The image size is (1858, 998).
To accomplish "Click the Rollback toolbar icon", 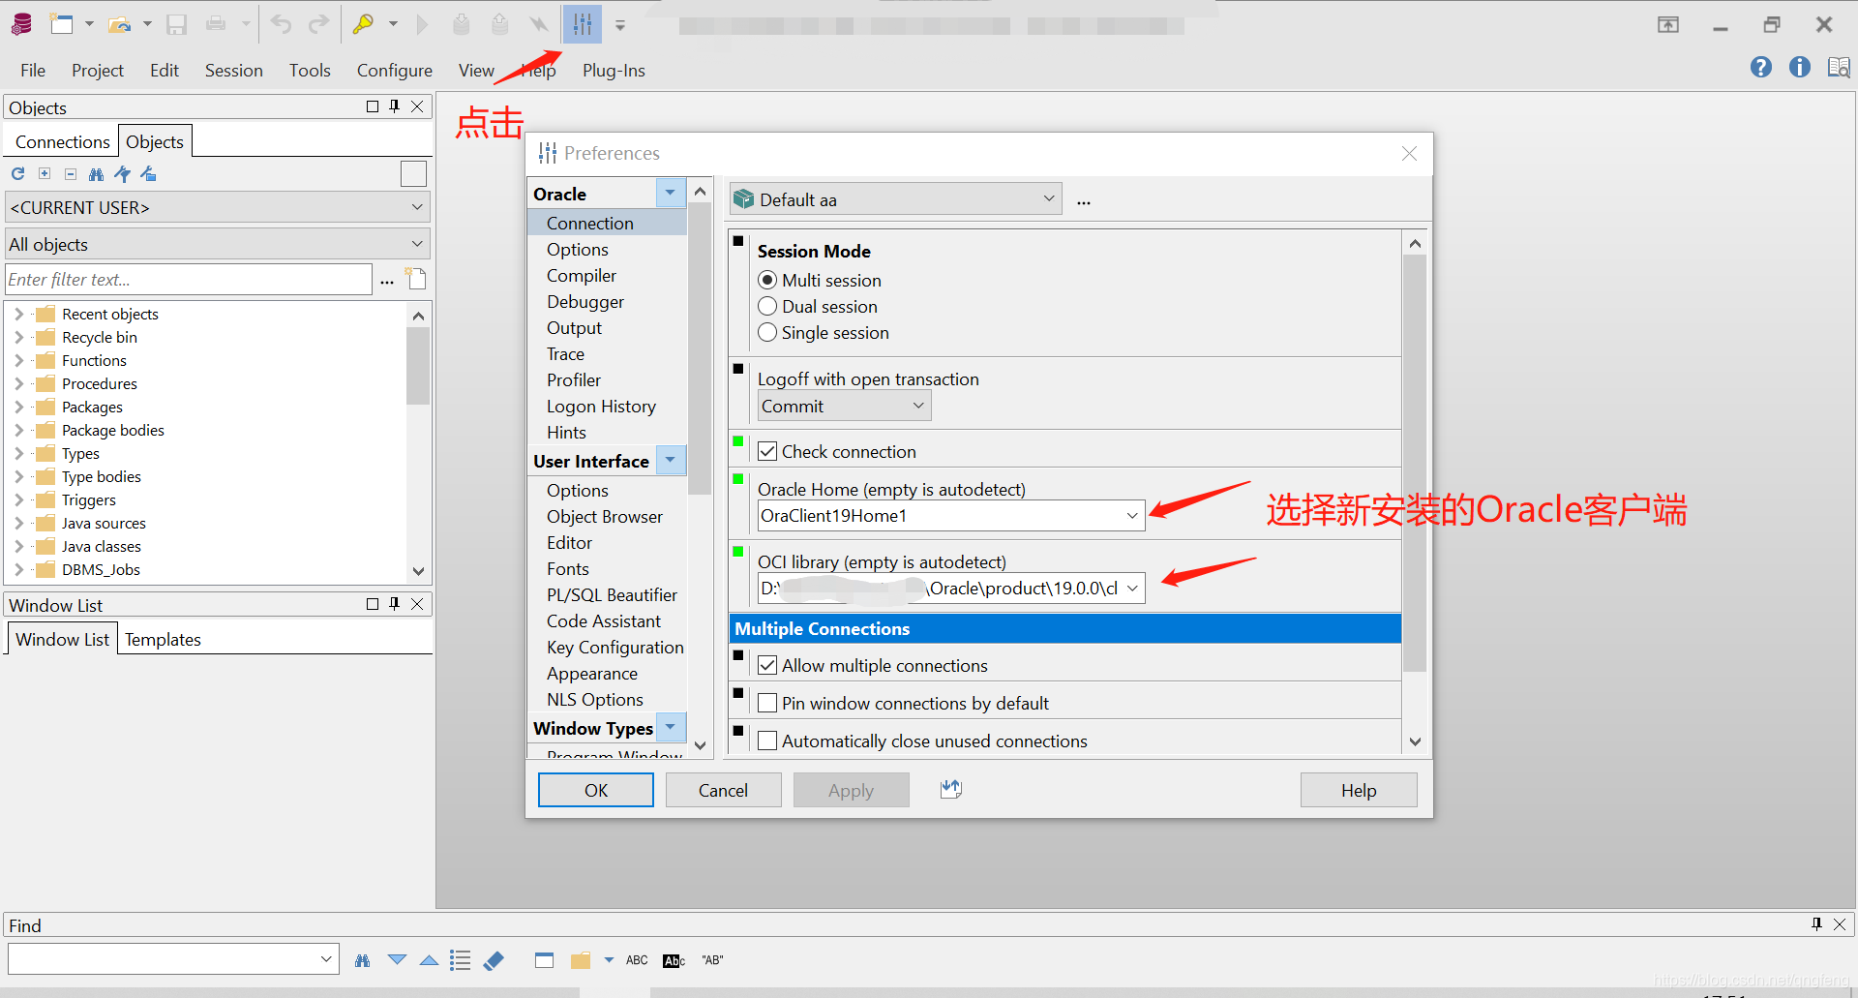I will click(x=499, y=24).
